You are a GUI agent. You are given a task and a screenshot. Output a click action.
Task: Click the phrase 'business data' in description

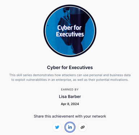click(x=120, y=75)
